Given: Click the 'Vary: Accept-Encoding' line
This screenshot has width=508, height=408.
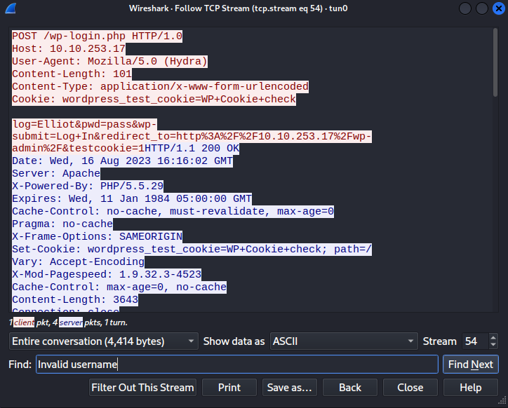Looking at the screenshot, I should coord(79,262).
